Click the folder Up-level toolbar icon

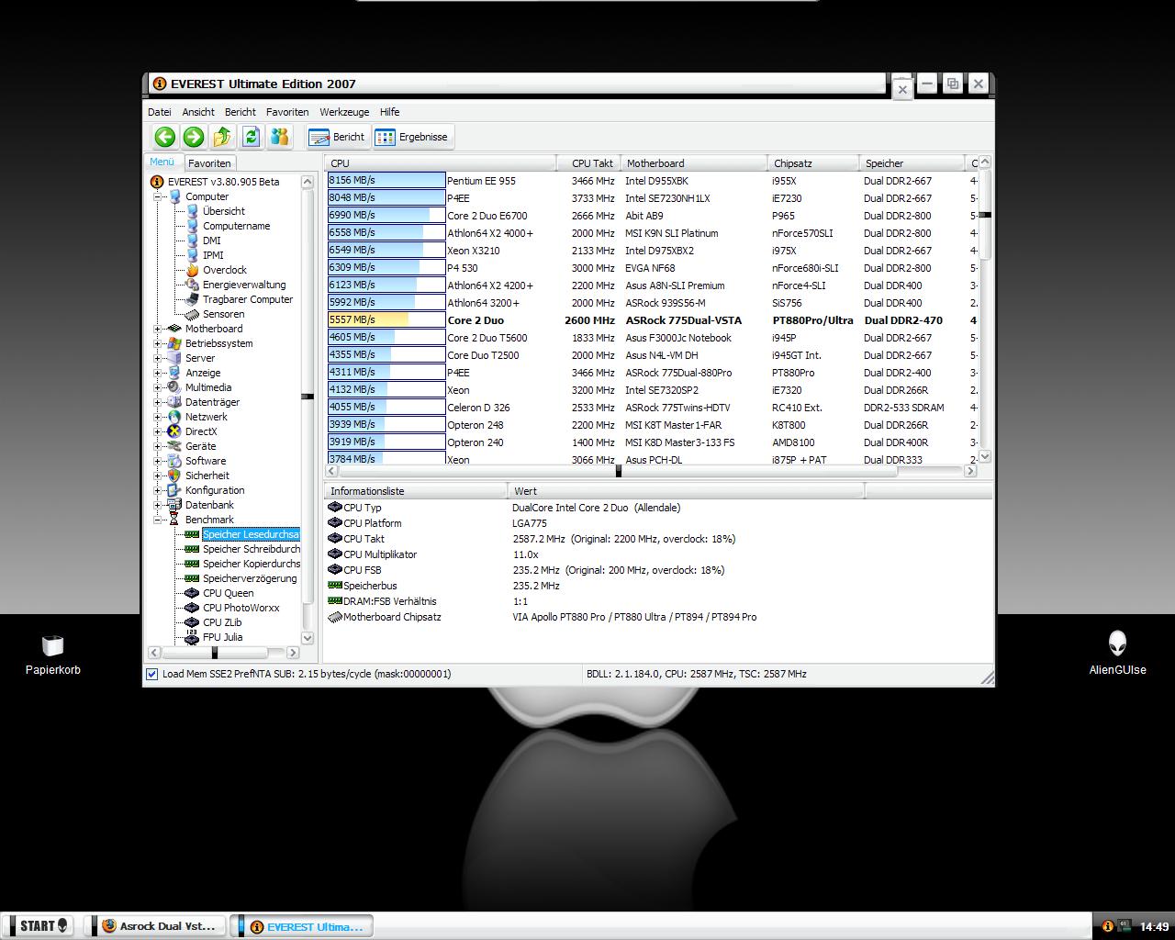(222, 137)
